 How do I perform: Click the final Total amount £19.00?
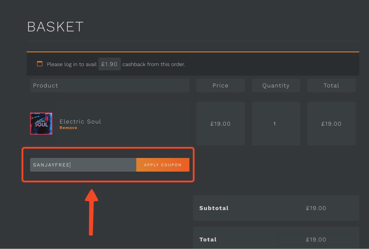click(316, 240)
